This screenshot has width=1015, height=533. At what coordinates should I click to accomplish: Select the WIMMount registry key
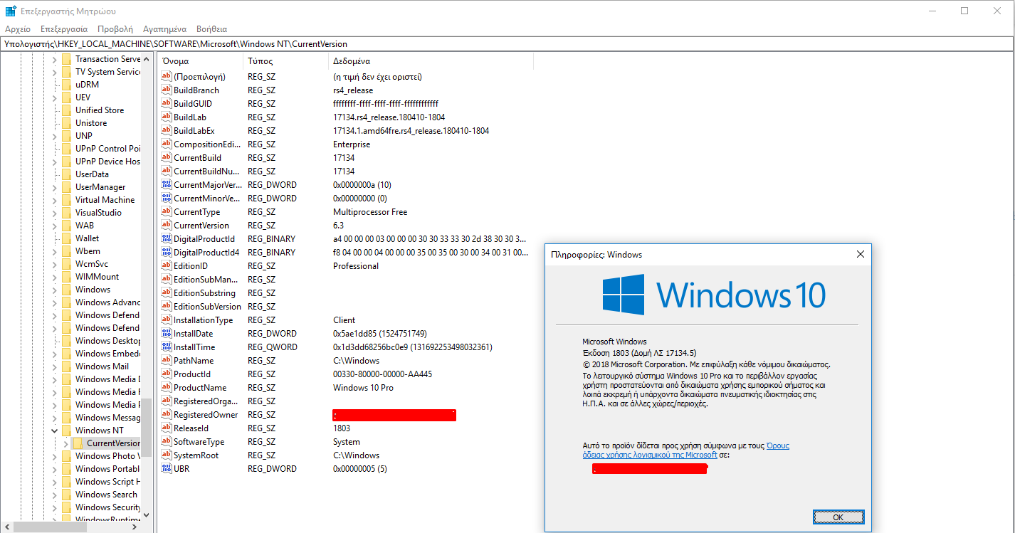tap(98, 277)
